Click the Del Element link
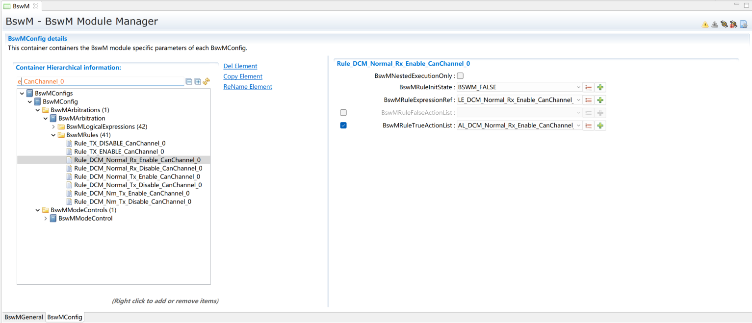 (240, 66)
